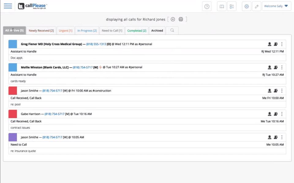
Task: Click blue color swatch for Mollie Winston
Action: tap(13, 67)
